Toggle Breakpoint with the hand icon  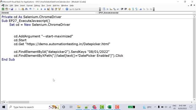[130, 9]
